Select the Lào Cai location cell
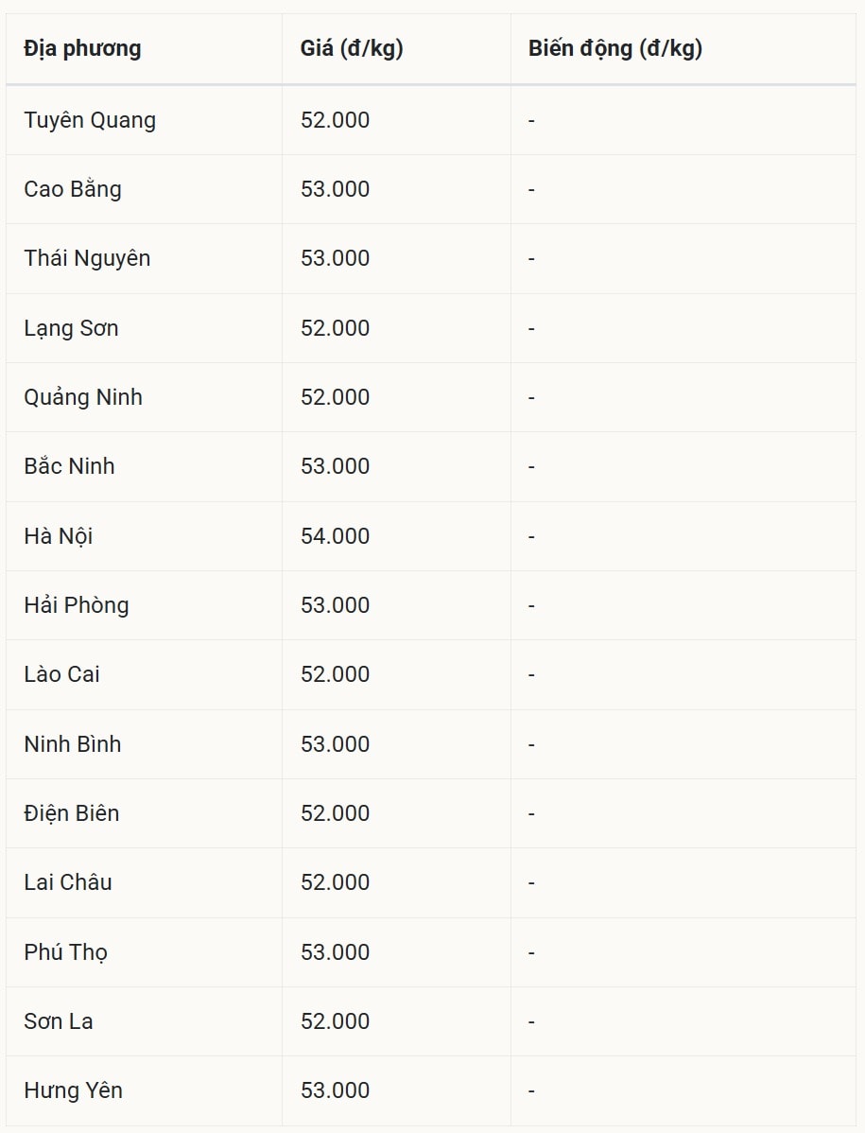 click(x=61, y=674)
